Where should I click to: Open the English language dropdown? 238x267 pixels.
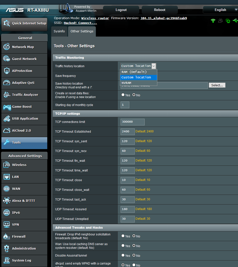tap(220, 10)
